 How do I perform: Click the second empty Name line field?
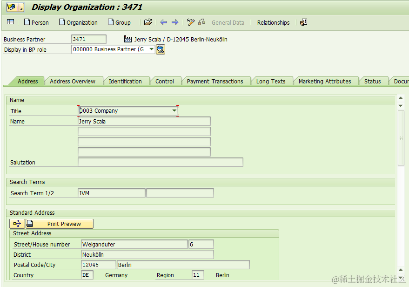click(x=144, y=131)
